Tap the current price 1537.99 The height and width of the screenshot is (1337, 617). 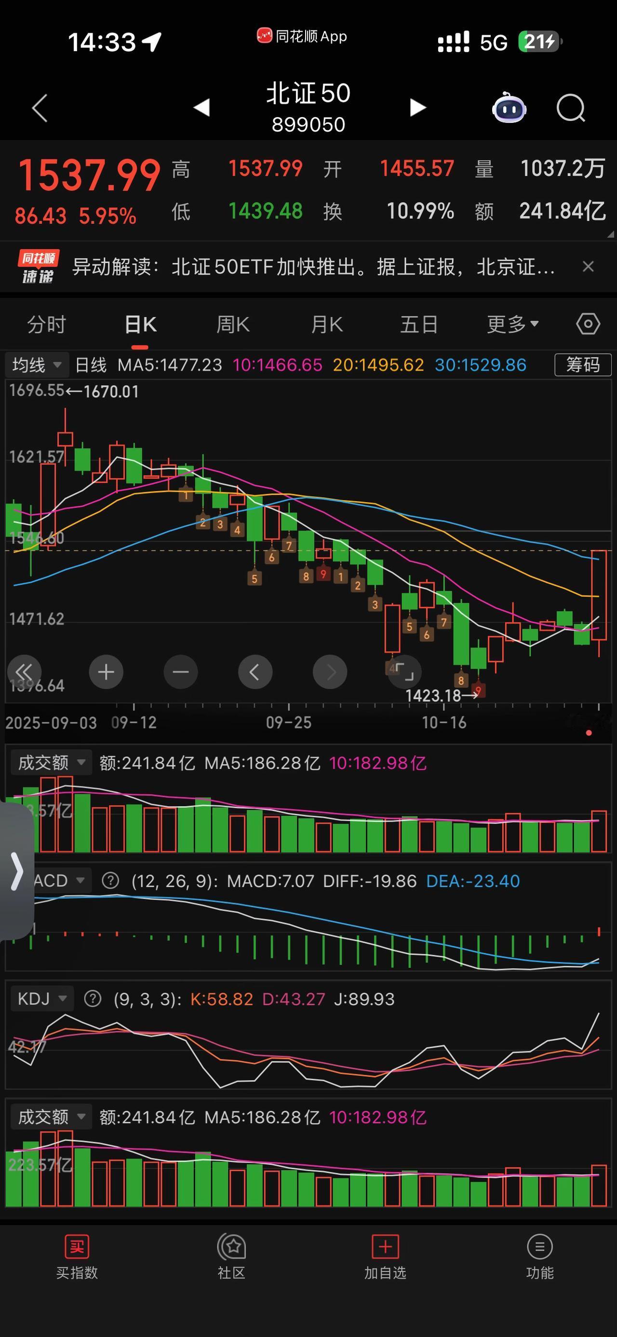click(89, 175)
